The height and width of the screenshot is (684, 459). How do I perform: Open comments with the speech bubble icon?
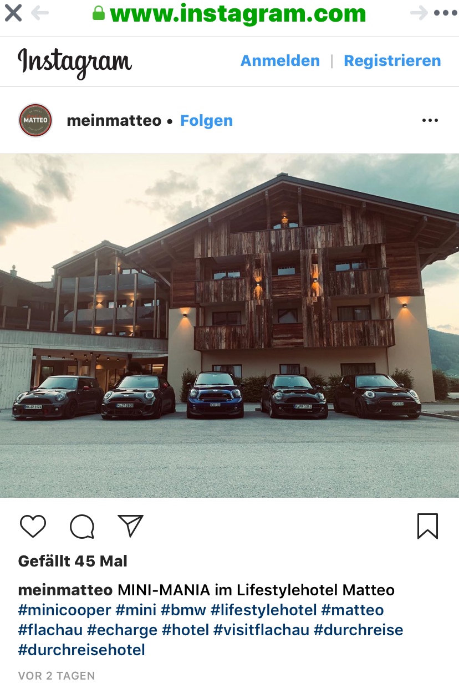coord(82,527)
